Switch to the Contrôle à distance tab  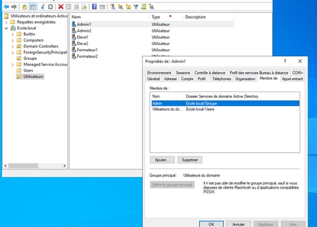[210, 73]
